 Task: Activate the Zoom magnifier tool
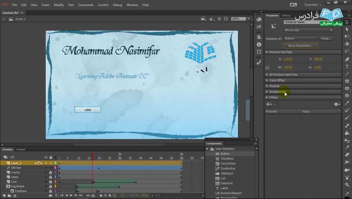[x=347, y=184]
